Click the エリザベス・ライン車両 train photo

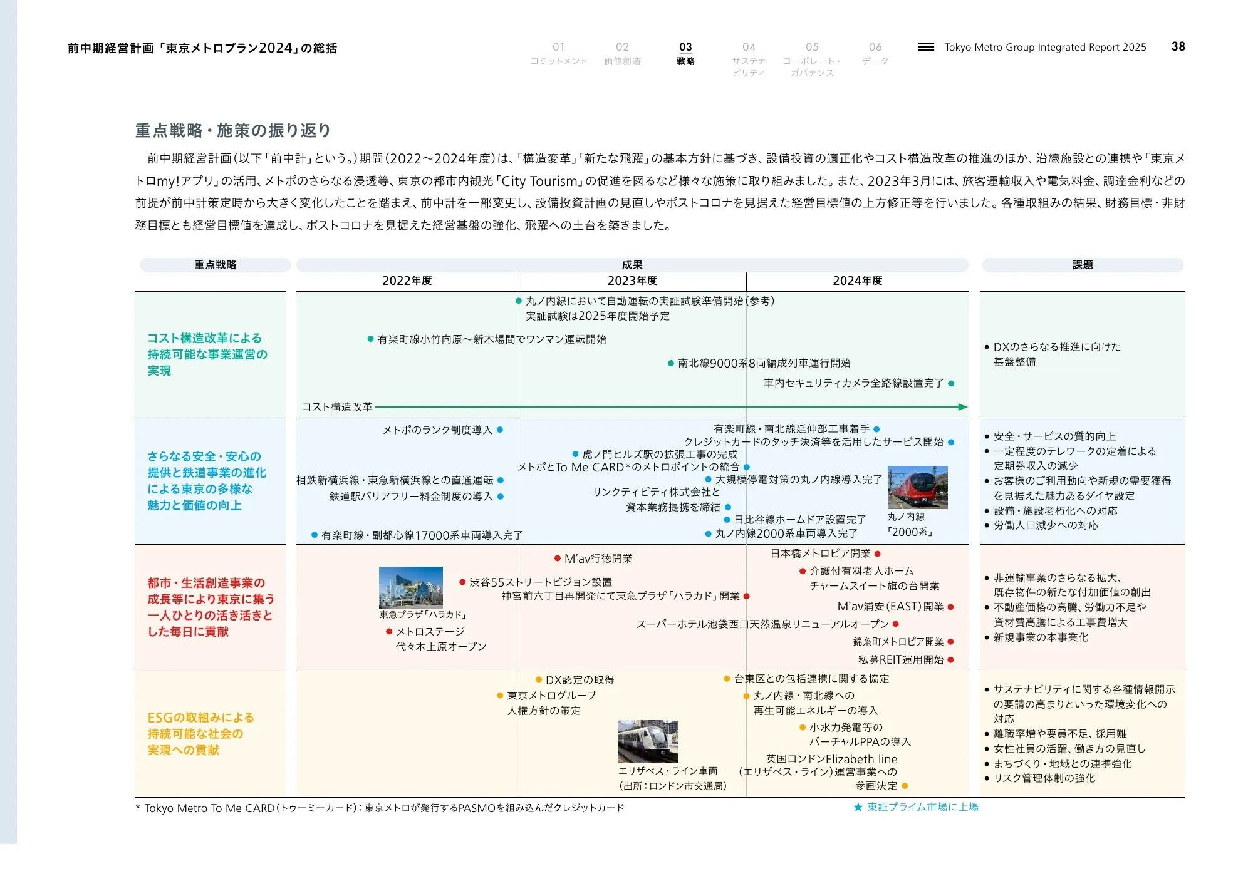[648, 741]
